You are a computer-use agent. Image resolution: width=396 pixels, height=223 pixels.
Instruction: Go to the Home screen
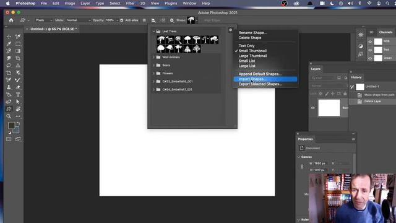pyautogui.click(x=11, y=20)
